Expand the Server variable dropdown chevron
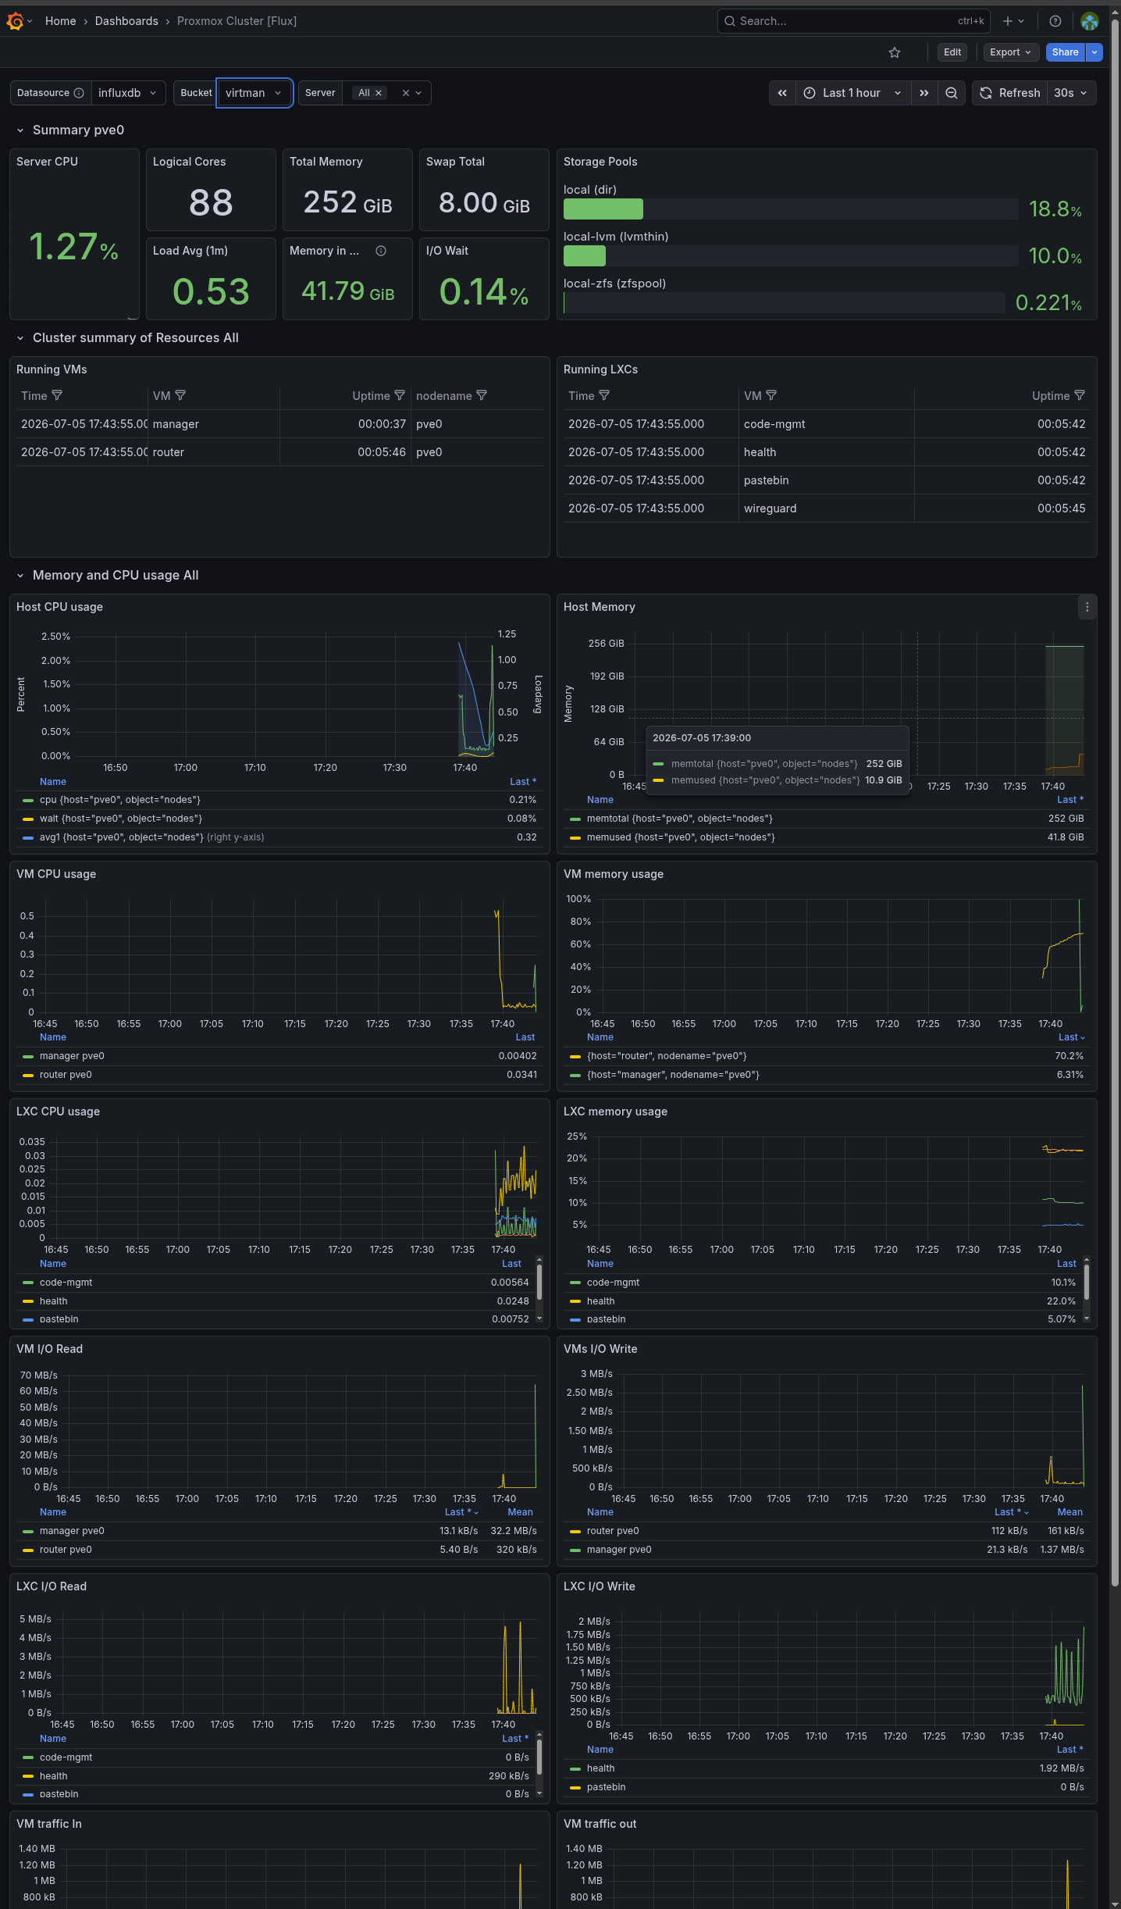The height and width of the screenshot is (1909, 1121). (x=419, y=93)
